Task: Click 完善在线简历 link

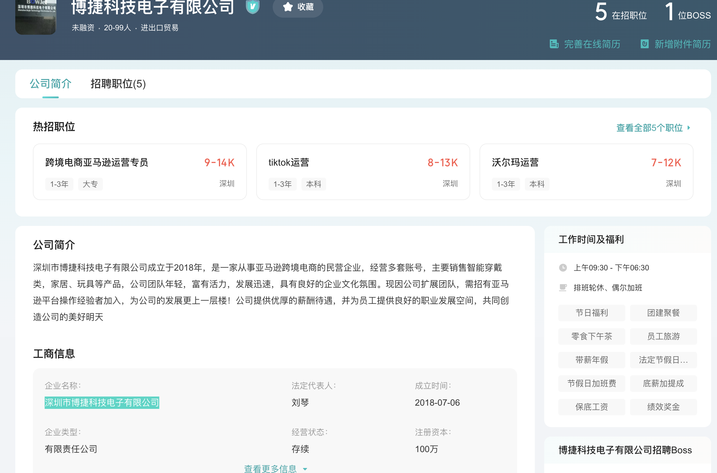Action: point(592,44)
